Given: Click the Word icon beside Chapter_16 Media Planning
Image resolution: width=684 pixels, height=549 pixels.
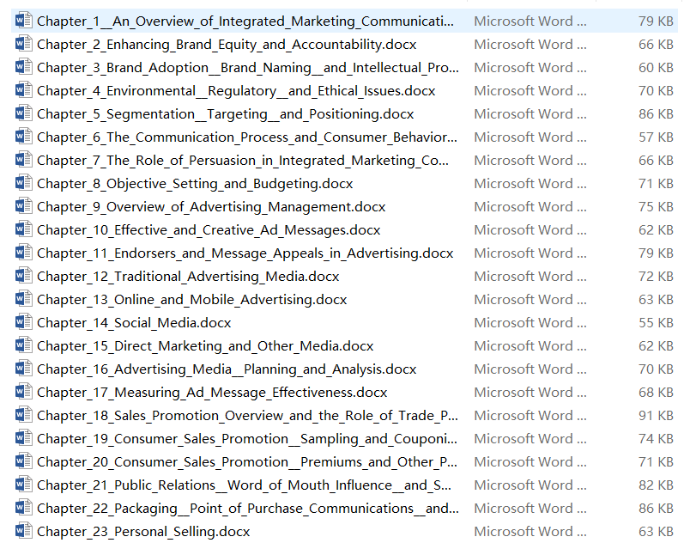Looking at the screenshot, I should (x=23, y=368).
